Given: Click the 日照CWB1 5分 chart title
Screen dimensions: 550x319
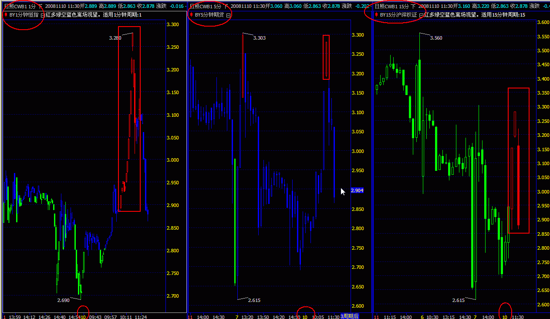Looking at the screenshot, I should (x=206, y=6).
